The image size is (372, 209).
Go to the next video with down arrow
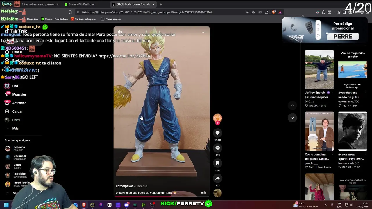pyautogui.click(x=292, y=118)
